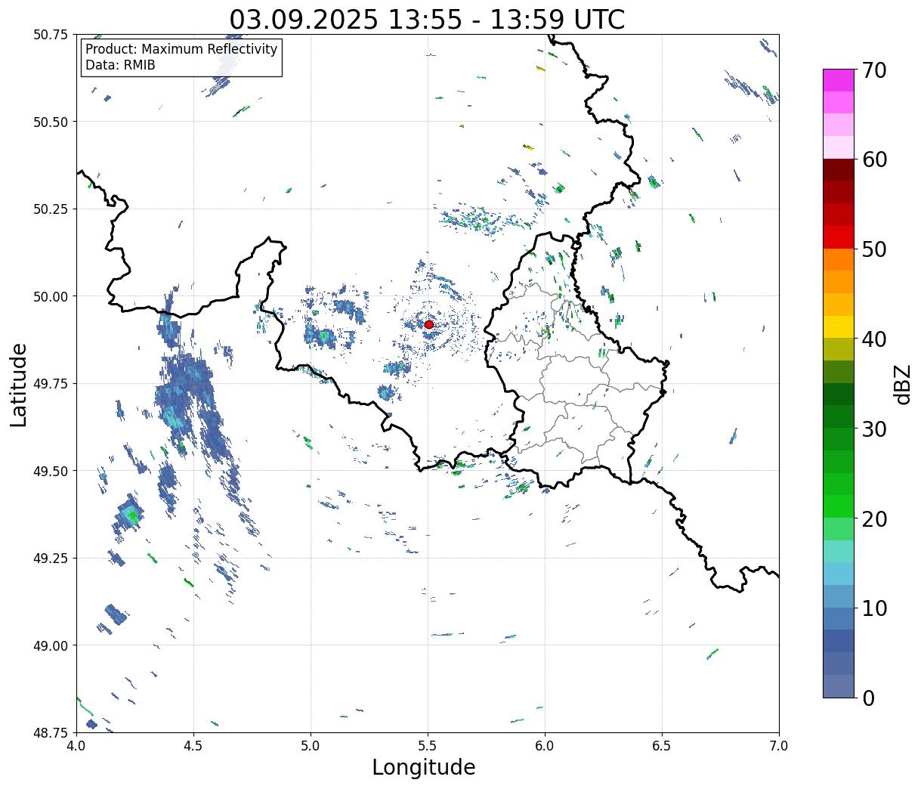Click the red radar location marker
Image resolution: width=921 pixels, height=786 pixels.
click(428, 324)
